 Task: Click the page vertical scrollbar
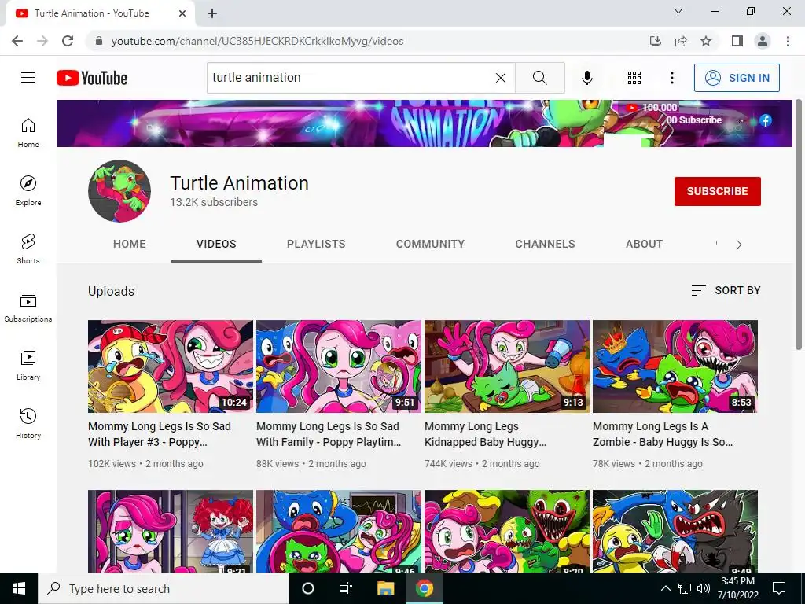[x=799, y=226]
